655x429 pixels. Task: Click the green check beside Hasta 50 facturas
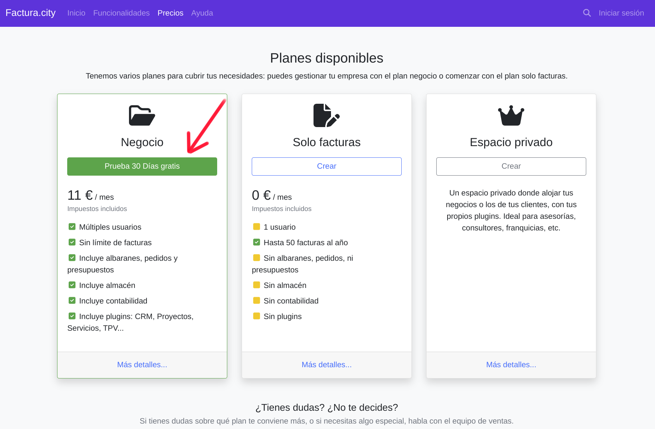click(x=256, y=242)
